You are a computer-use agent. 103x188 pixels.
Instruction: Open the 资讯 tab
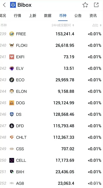[x=93, y=16]
